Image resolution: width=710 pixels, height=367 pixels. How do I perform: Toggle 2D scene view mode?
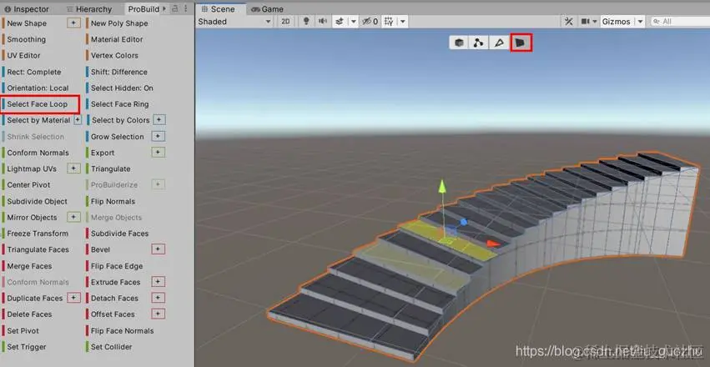click(285, 21)
